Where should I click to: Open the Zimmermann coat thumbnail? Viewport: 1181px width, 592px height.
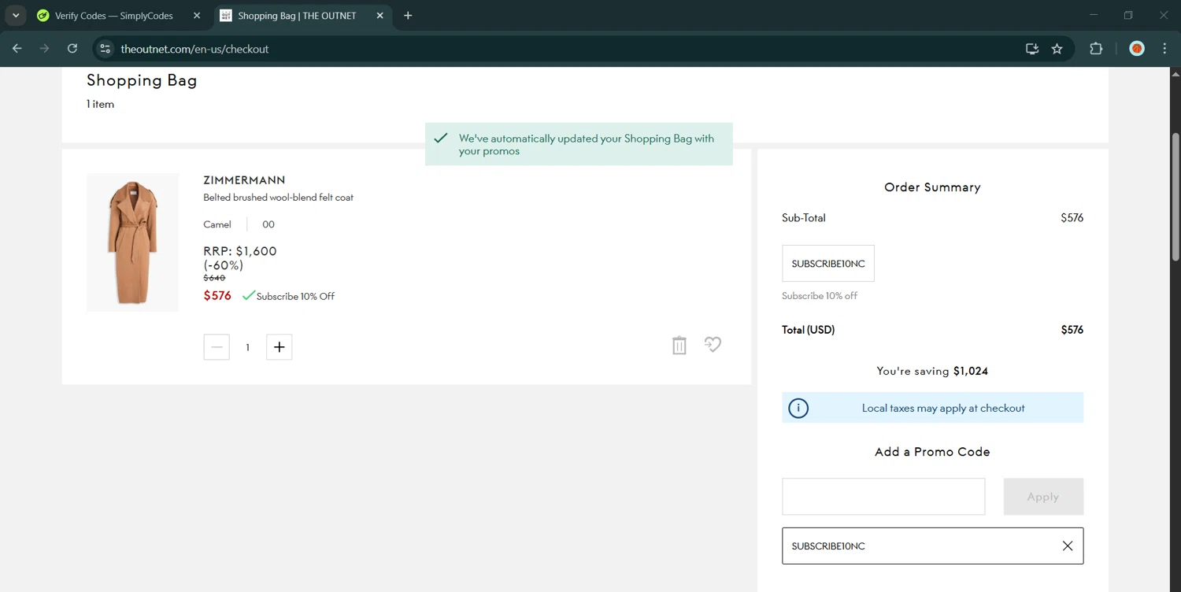(132, 242)
